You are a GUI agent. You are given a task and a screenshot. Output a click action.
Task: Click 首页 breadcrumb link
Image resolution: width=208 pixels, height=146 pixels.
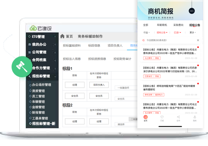[x=69, y=36]
